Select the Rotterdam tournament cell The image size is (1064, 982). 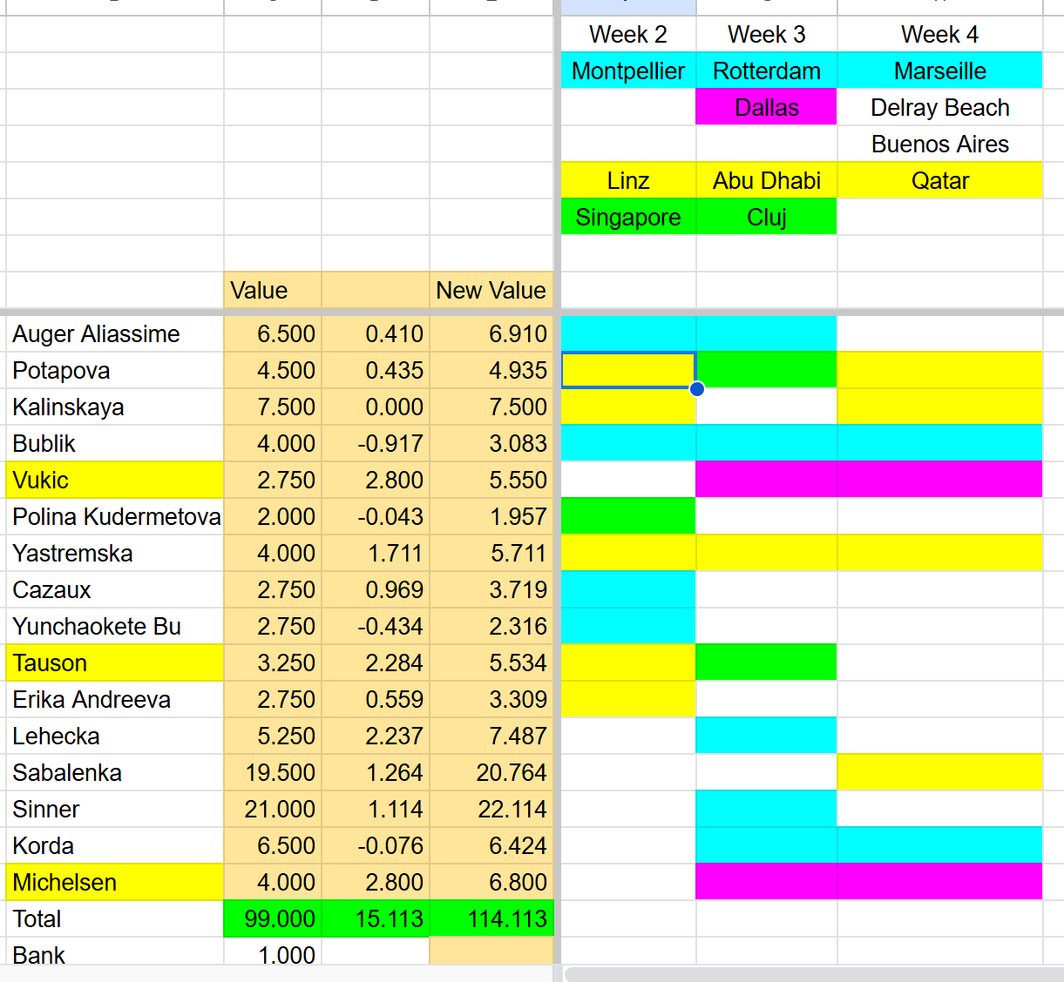767,71
